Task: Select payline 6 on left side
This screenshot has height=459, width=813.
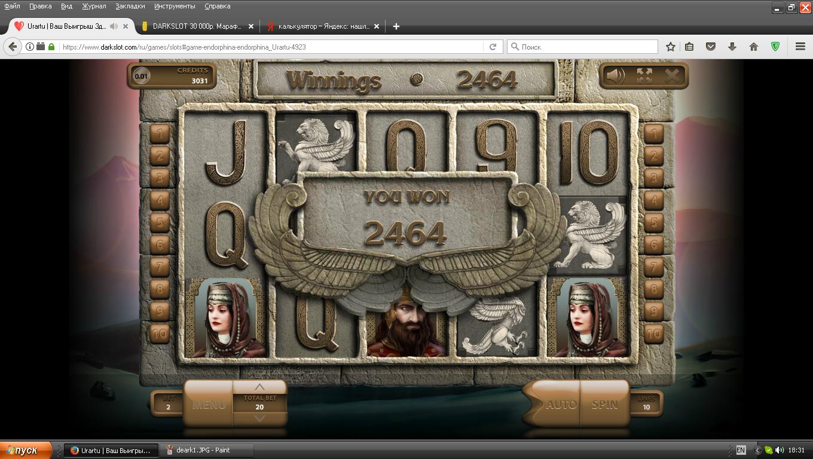Action: pyautogui.click(x=160, y=244)
